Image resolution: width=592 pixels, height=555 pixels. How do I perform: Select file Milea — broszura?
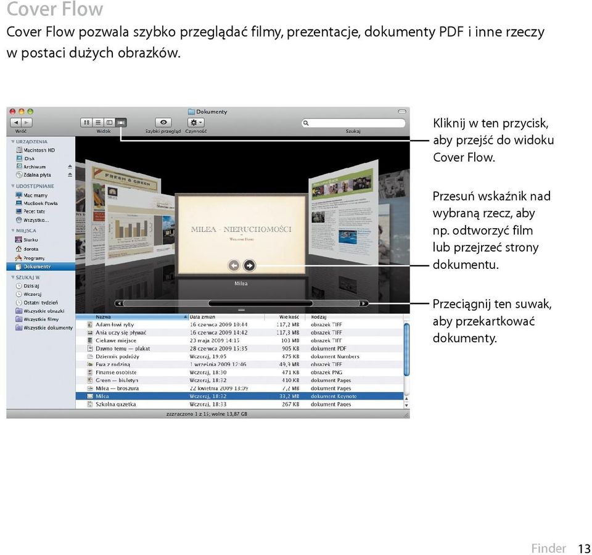pyautogui.click(x=239, y=388)
